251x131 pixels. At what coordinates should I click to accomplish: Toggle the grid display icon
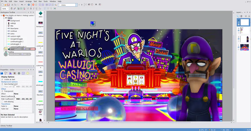(x=21, y=8)
